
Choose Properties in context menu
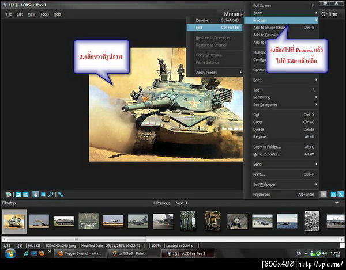click(x=281, y=195)
